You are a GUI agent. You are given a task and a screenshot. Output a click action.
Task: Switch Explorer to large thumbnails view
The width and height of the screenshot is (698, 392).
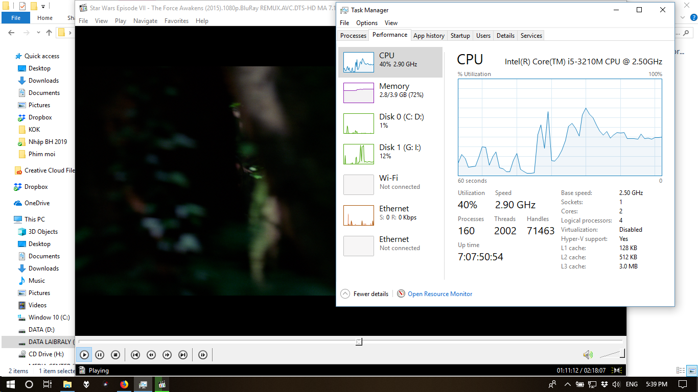pos(691,371)
